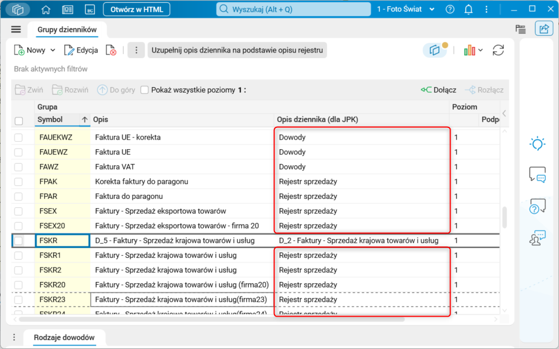Select the FSEX20 symbol cell
Screen dimensions: 559x349
[63, 226]
